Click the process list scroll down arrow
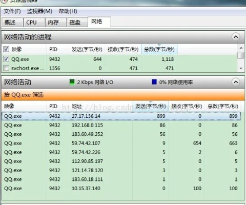The height and width of the screenshot is (205, 246). [x=241, y=68]
